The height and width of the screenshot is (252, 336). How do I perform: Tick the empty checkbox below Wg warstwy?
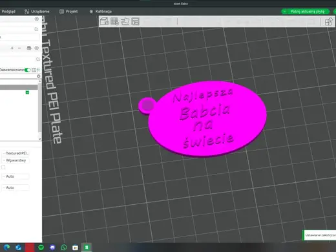[3, 167]
